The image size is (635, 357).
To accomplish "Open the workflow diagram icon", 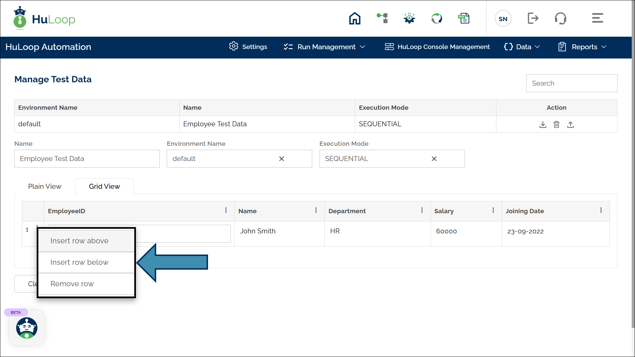I will (382, 18).
